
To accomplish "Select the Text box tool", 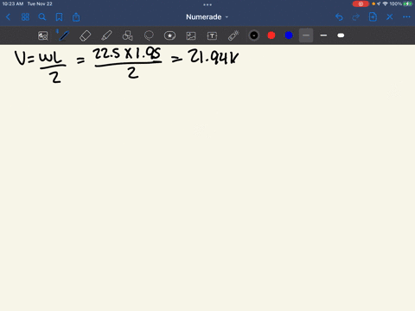I will [212, 35].
